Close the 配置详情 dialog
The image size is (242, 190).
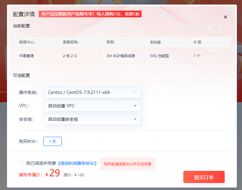[225, 17]
